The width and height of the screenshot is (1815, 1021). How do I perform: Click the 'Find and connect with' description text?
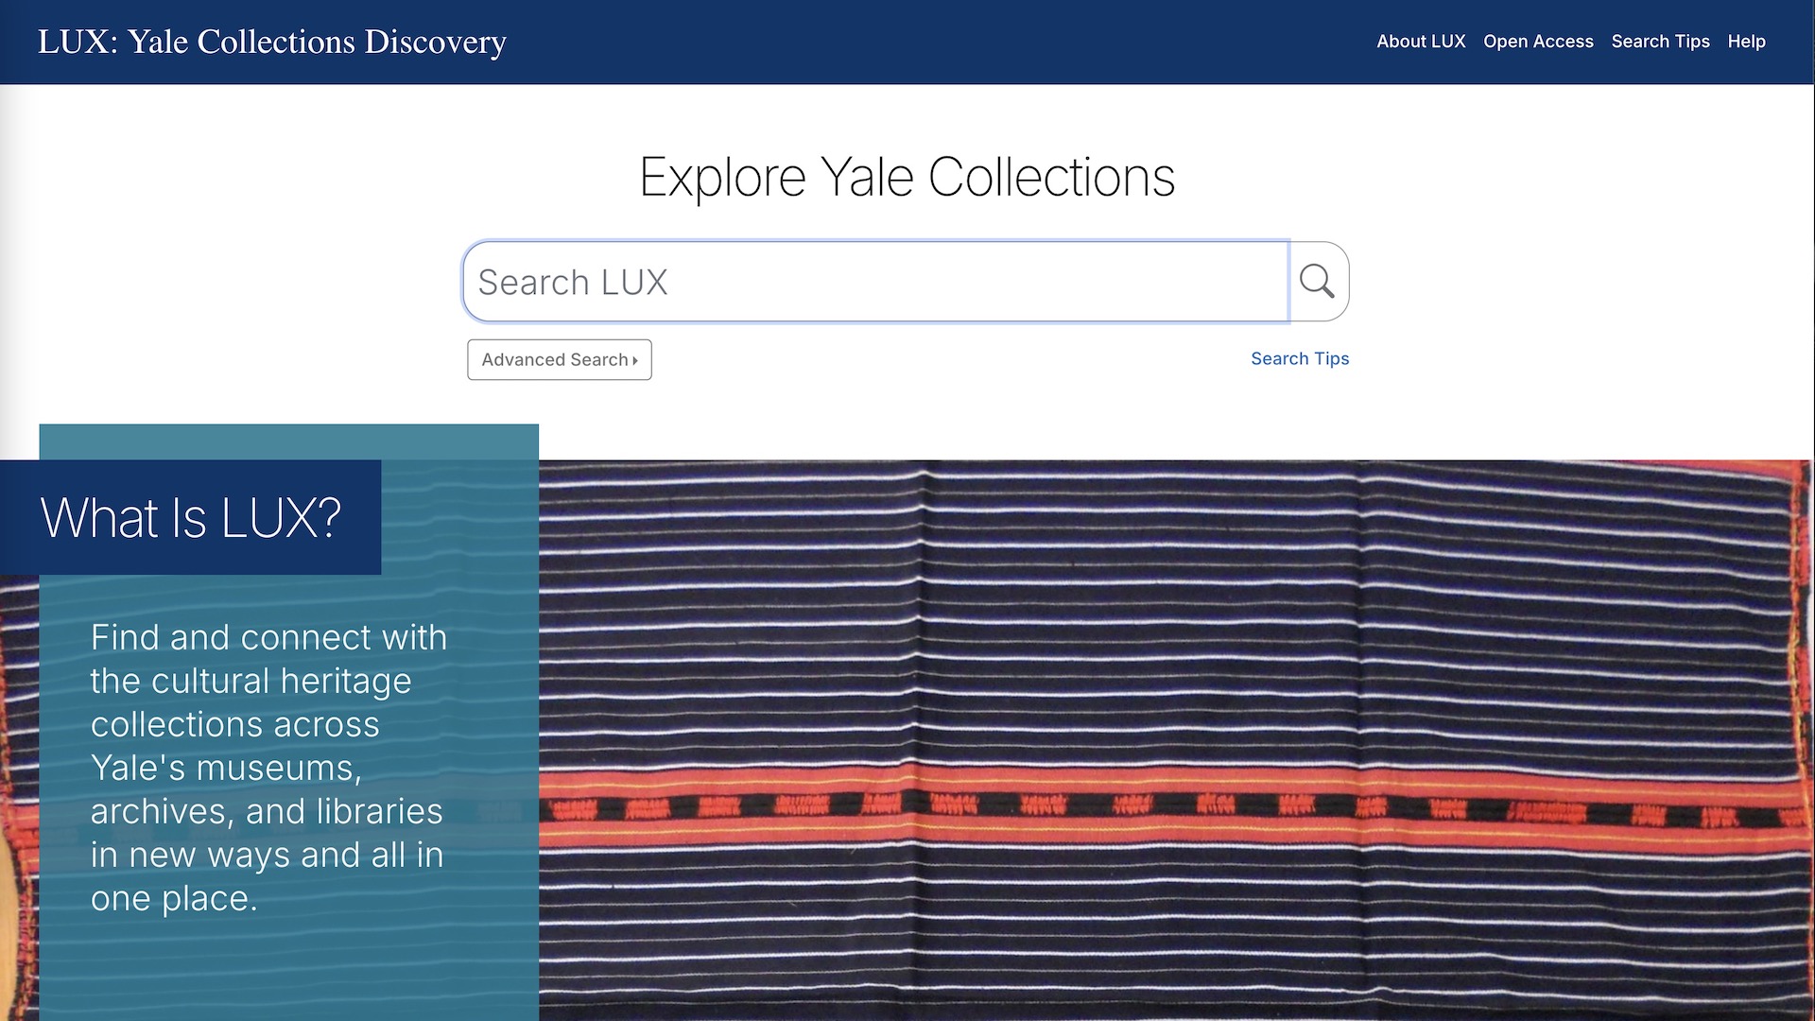tap(268, 638)
